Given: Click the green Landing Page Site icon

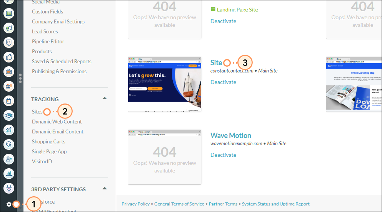Looking at the screenshot, I should pyautogui.click(x=213, y=9).
